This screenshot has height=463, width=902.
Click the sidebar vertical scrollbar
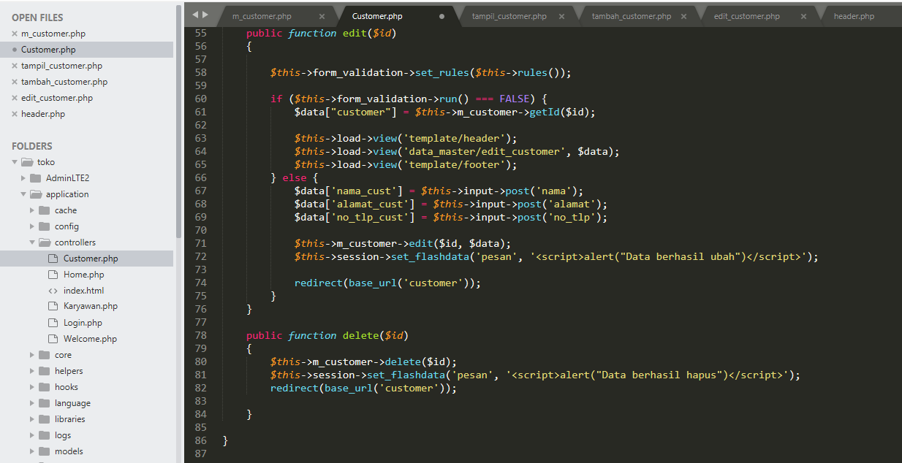179,120
